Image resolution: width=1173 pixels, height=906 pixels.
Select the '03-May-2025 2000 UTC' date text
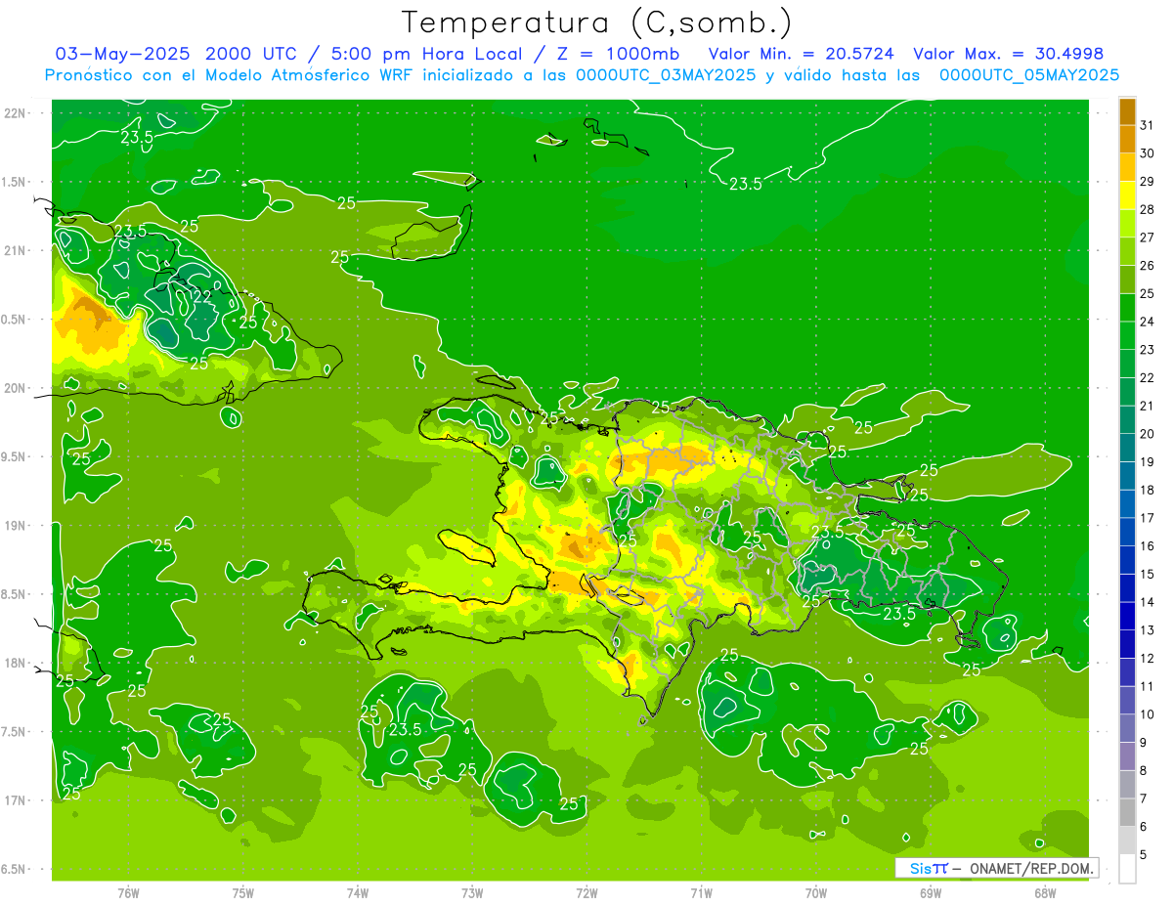[173, 54]
